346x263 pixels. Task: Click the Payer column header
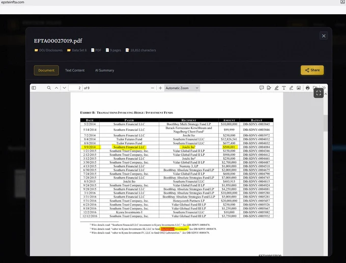click(129, 120)
